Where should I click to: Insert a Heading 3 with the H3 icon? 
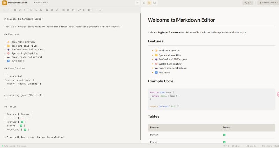coord(41,10)
